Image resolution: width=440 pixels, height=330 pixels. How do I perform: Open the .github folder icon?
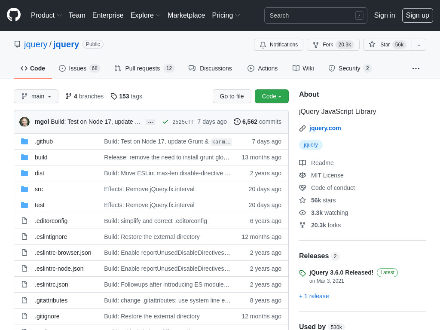coord(24,141)
